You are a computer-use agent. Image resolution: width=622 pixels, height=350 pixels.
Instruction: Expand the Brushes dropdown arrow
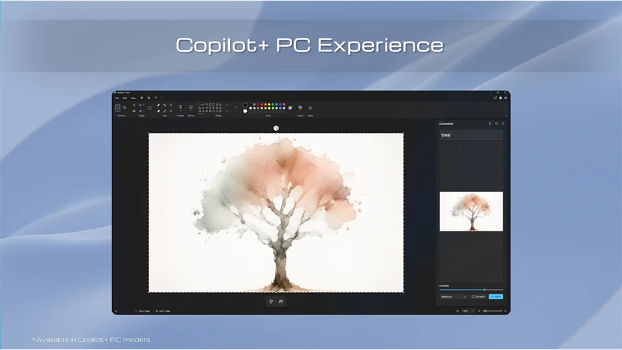point(181,111)
